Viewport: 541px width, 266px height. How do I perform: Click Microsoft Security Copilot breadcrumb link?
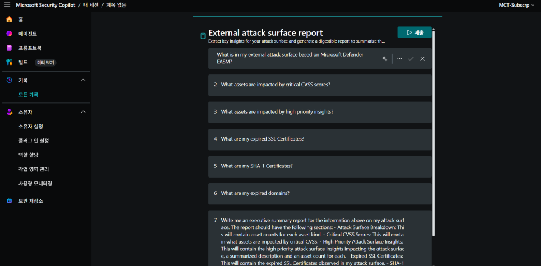coord(45,5)
